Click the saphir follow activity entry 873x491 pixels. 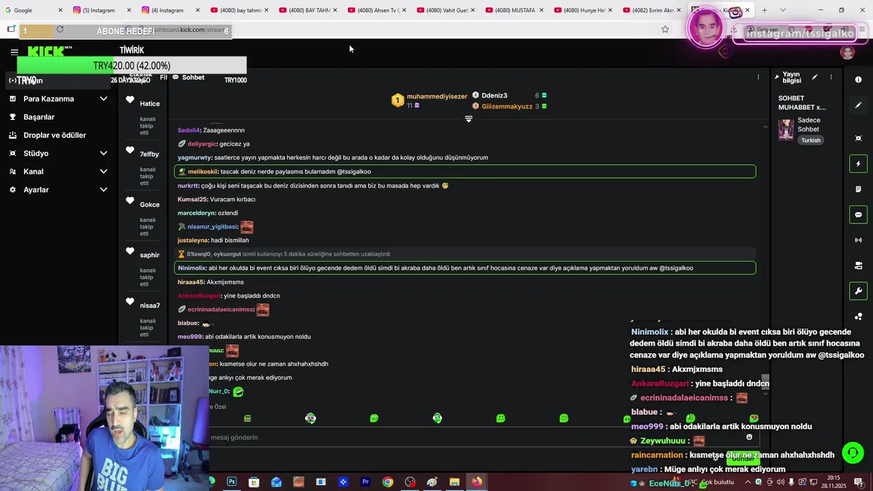tap(142, 268)
